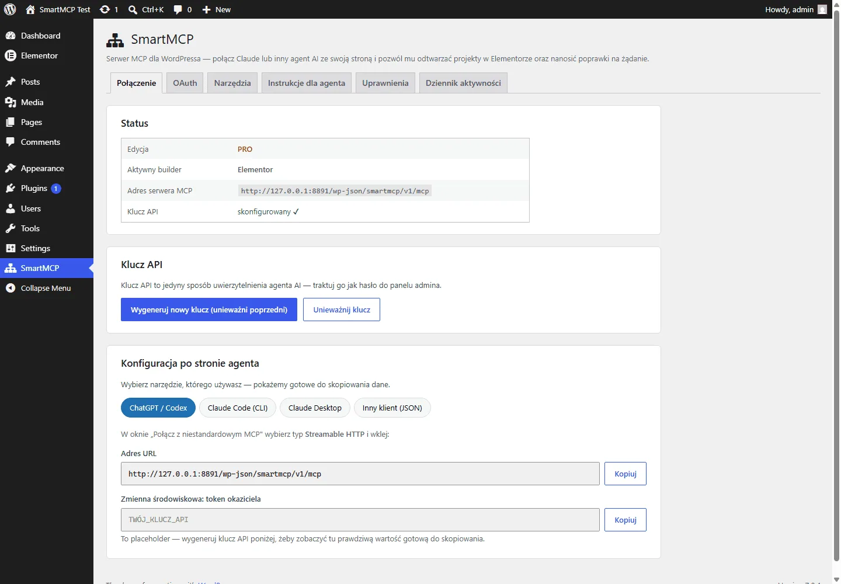Click the page's vertical scrollbar
Image resolution: width=841 pixels, height=584 pixels.
coord(836,286)
